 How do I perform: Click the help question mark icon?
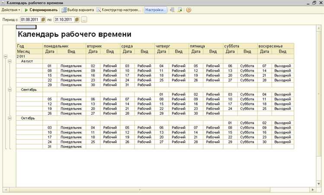tap(189, 9)
